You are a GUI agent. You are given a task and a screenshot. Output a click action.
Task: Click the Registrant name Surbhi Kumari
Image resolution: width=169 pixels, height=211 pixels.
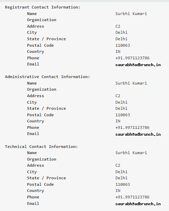pyautogui.click(x=131, y=14)
